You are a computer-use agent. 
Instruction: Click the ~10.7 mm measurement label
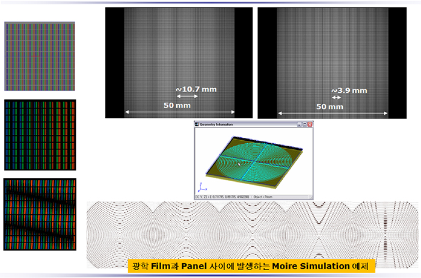196,89
